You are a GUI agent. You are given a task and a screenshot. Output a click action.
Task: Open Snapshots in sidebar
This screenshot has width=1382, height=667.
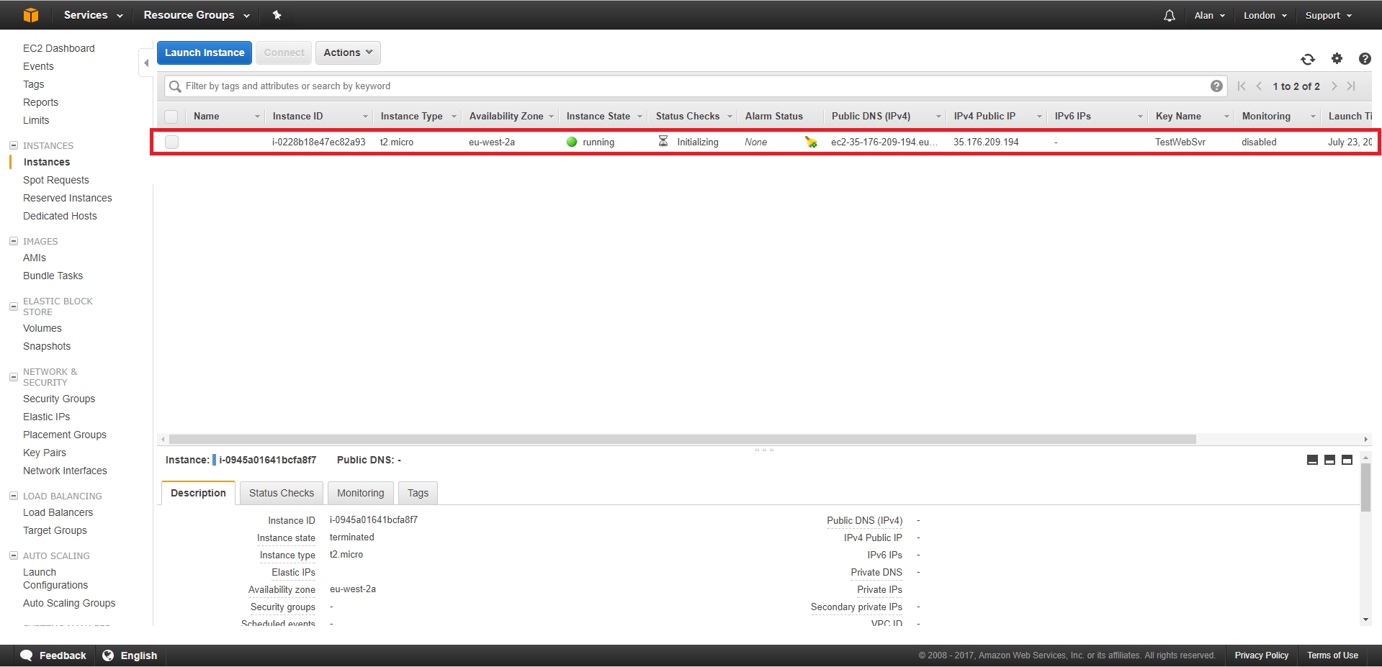47,346
